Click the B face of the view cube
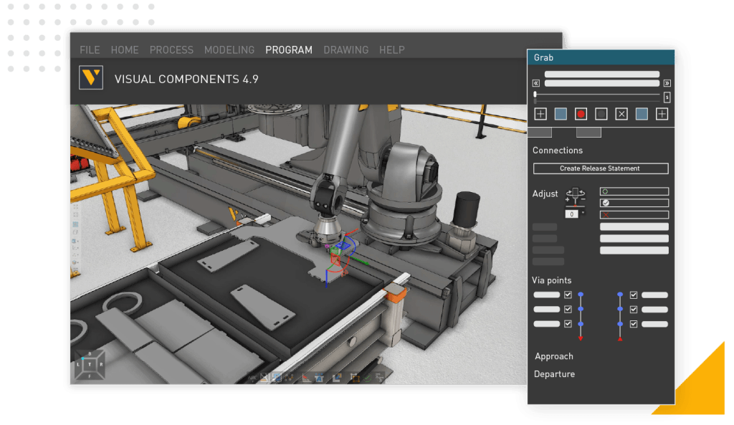Screen dimensions: 734x425 coord(90,354)
